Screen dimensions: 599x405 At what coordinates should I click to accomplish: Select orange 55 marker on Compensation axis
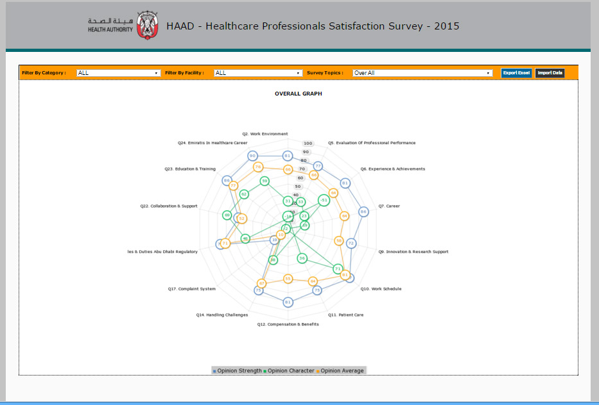tap(288, 279)
